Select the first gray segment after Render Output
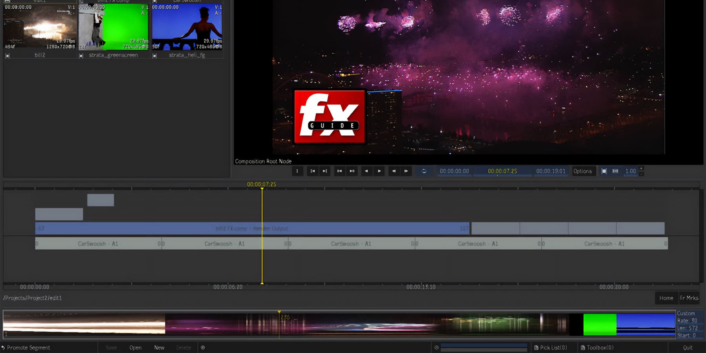Viewport: 706px width, 353px height. coord(496,228)
